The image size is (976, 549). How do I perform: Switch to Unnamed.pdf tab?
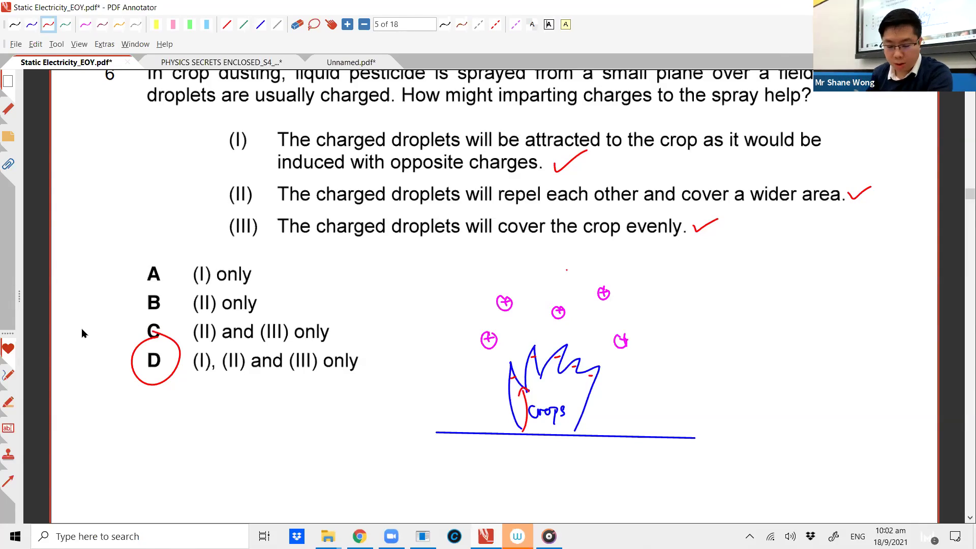pos(351,62)
